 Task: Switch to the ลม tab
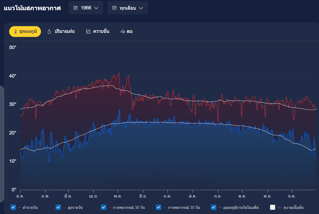[126, 32]
